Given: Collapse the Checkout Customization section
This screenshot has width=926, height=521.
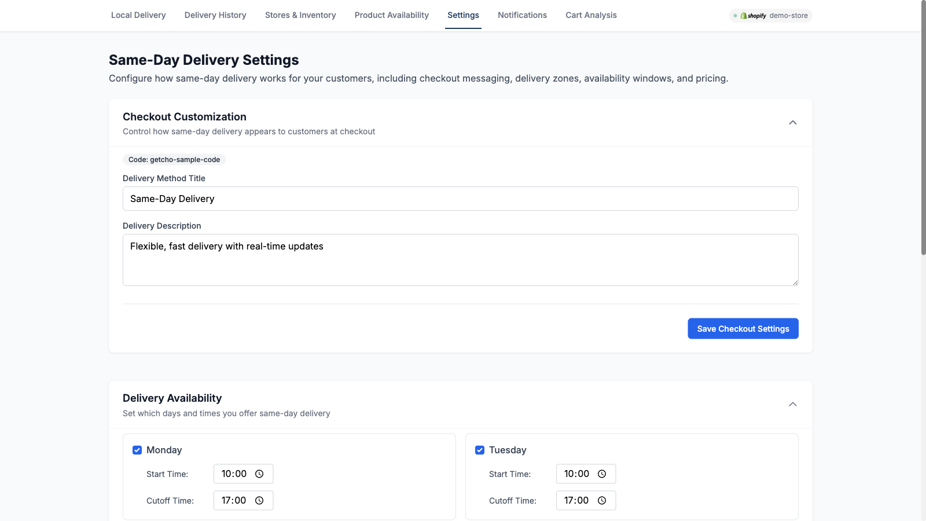Looking at the screenshot, I should pos(793,123).
